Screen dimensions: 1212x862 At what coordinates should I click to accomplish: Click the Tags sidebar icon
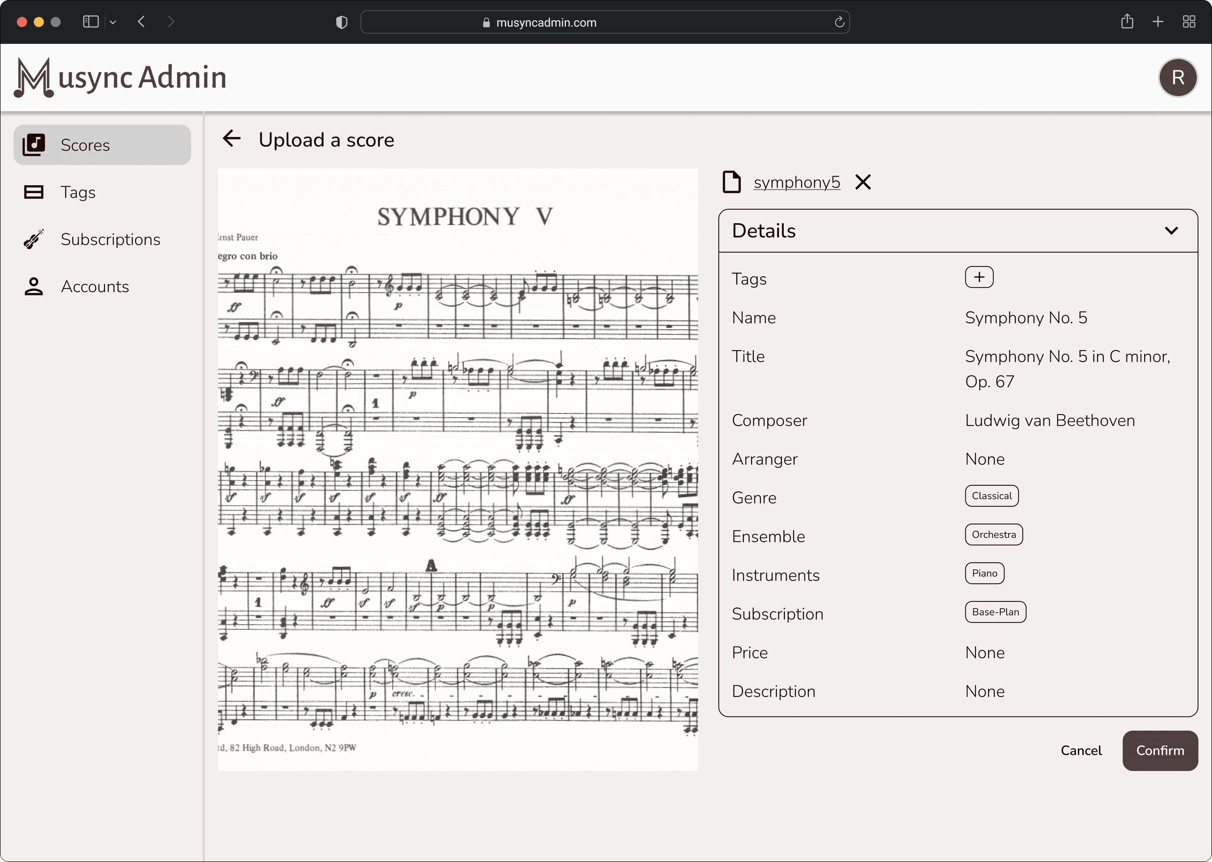(33, 192)
